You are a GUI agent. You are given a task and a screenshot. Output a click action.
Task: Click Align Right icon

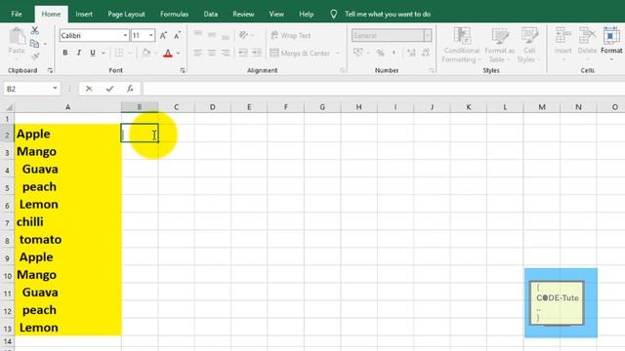[226, 53]
